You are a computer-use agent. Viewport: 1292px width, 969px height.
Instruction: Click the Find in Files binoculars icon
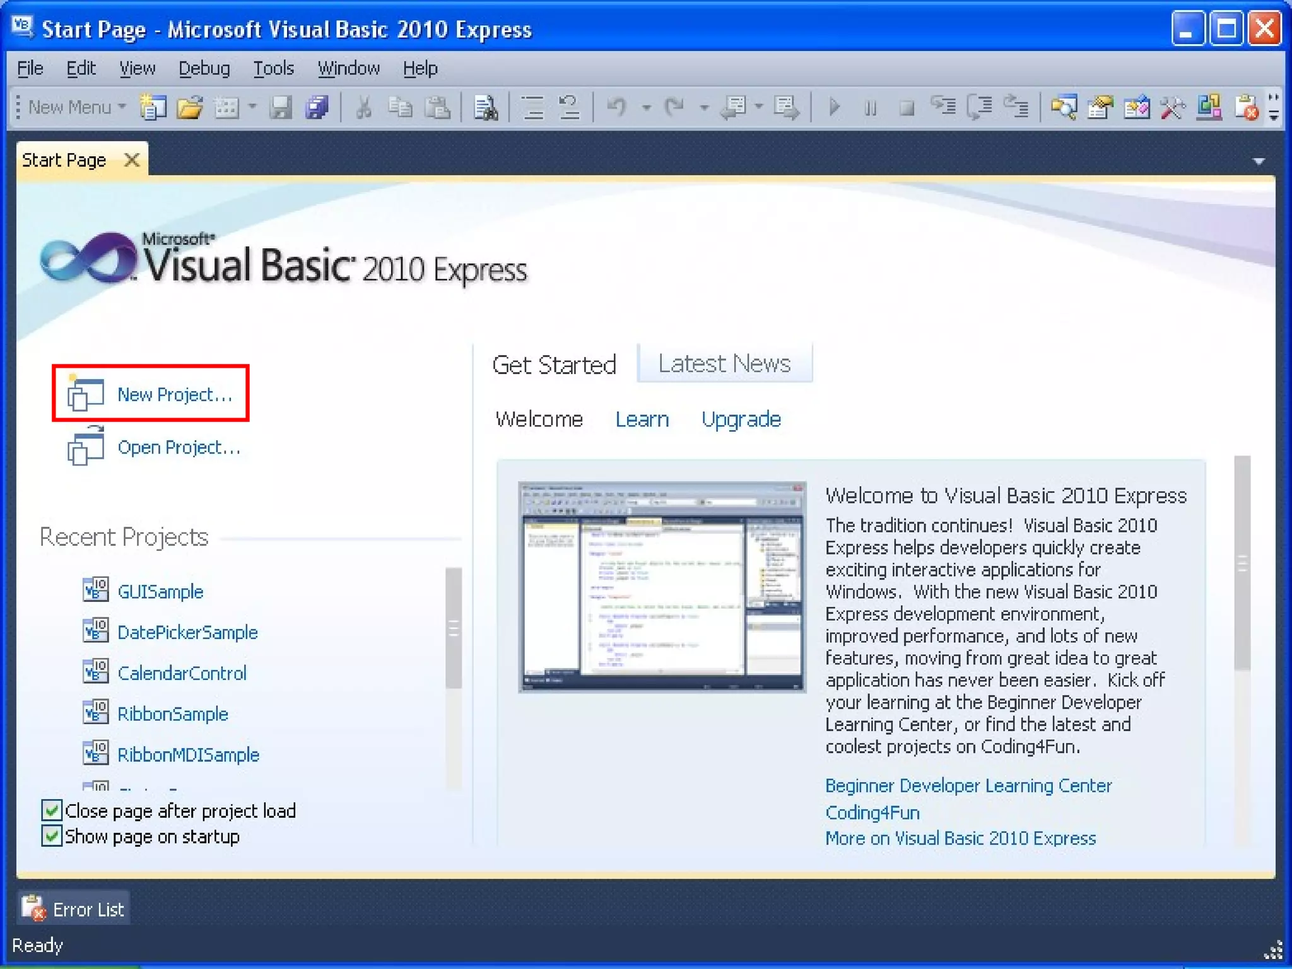(x=485, y=107)
